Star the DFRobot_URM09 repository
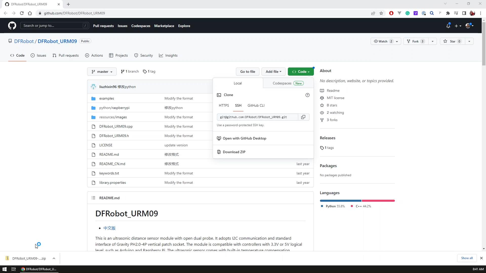Image resolution: width=486 pixels, height=273 pixels. (x=452, y=41)
